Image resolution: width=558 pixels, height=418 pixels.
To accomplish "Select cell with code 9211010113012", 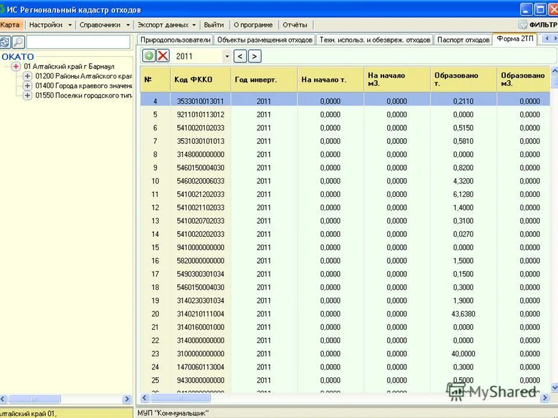I will point(201,114).
